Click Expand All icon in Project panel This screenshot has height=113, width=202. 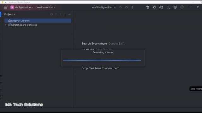pyautogui.click(x=56, y=14)
